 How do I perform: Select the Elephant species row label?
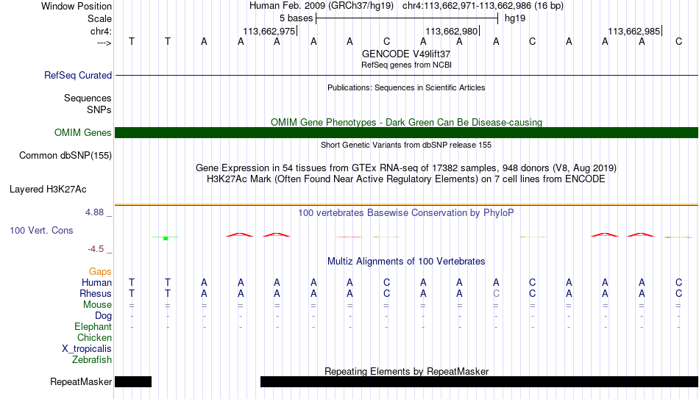pos(93,326)
